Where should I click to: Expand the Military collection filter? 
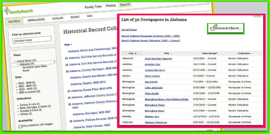pos(19,115)
